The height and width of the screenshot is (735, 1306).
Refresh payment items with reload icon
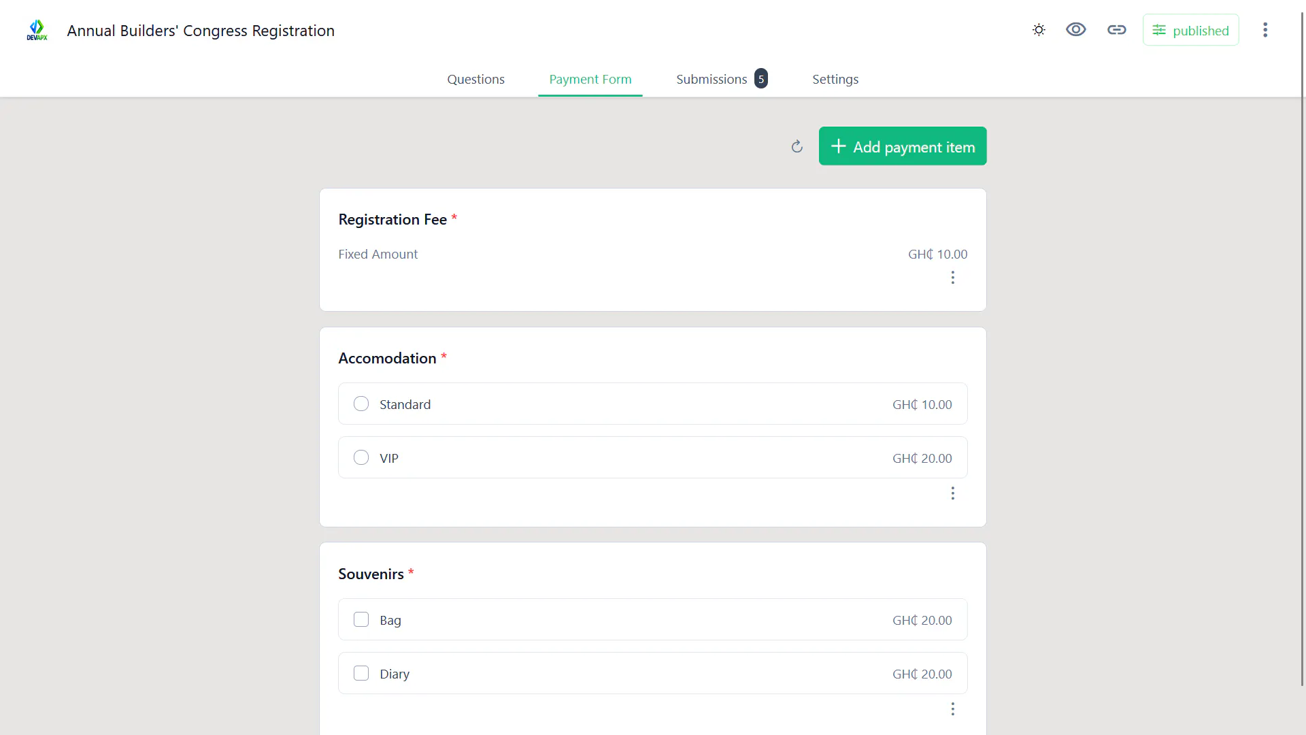(797, 146)
